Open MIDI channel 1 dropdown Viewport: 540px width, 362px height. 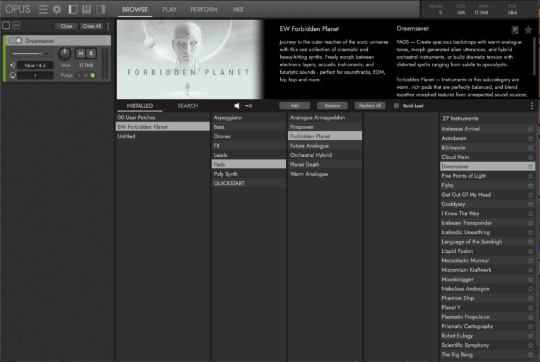click(x=35, y=76)
